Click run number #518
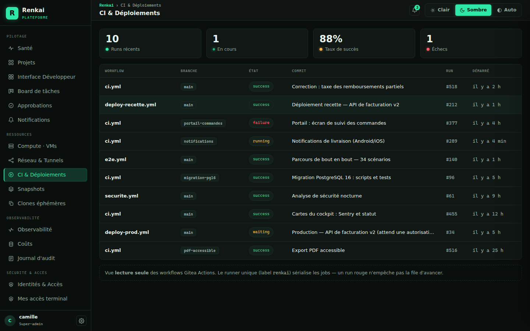The image size is (530, 331). (452, 87)
